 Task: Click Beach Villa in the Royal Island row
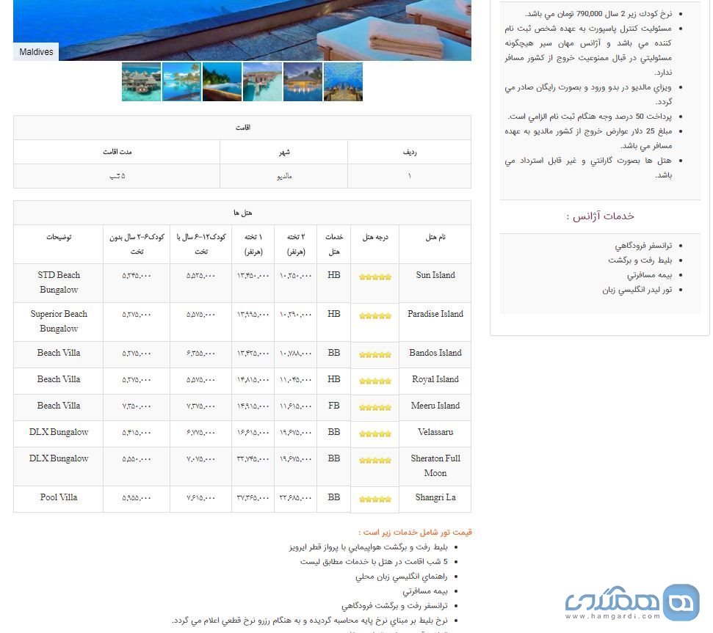[x=59, y=380]
